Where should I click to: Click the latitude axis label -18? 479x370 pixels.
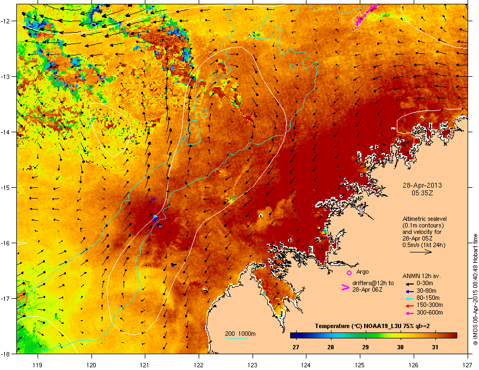(5, 354)
